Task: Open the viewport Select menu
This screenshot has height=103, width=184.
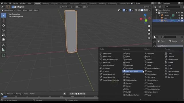Action: click(x=25, y=10)
